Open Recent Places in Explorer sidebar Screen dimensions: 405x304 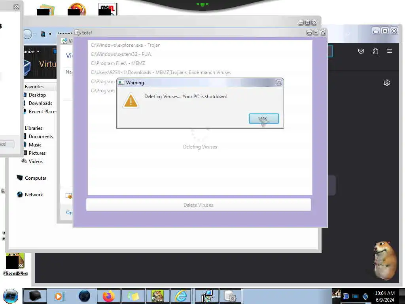(x=42, y=111)
